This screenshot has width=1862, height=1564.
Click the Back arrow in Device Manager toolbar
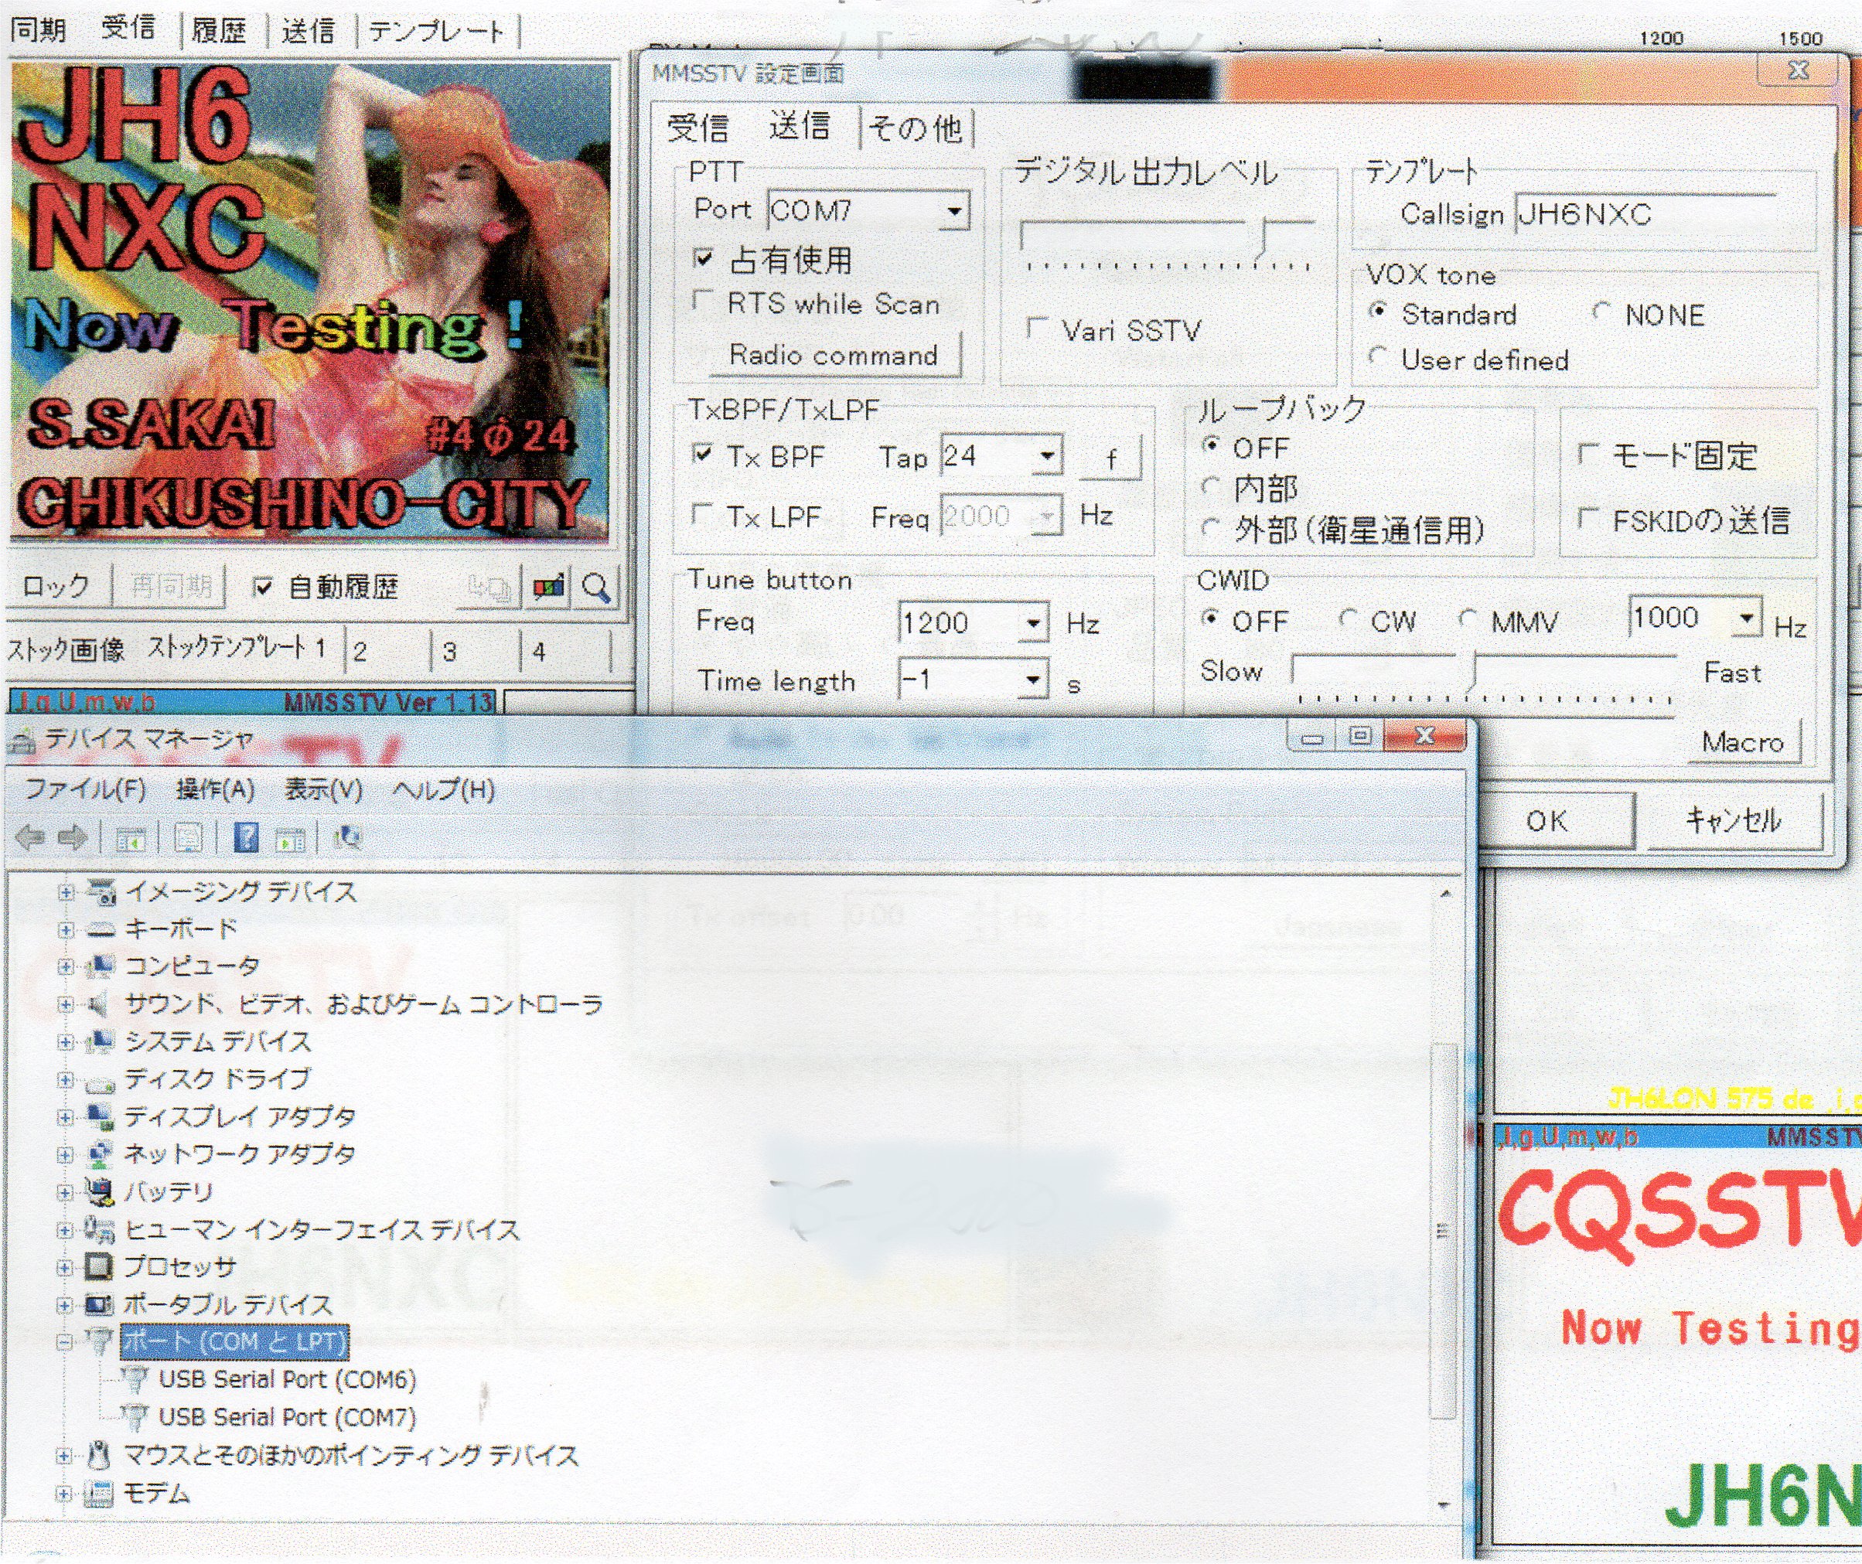pos(31,838)
